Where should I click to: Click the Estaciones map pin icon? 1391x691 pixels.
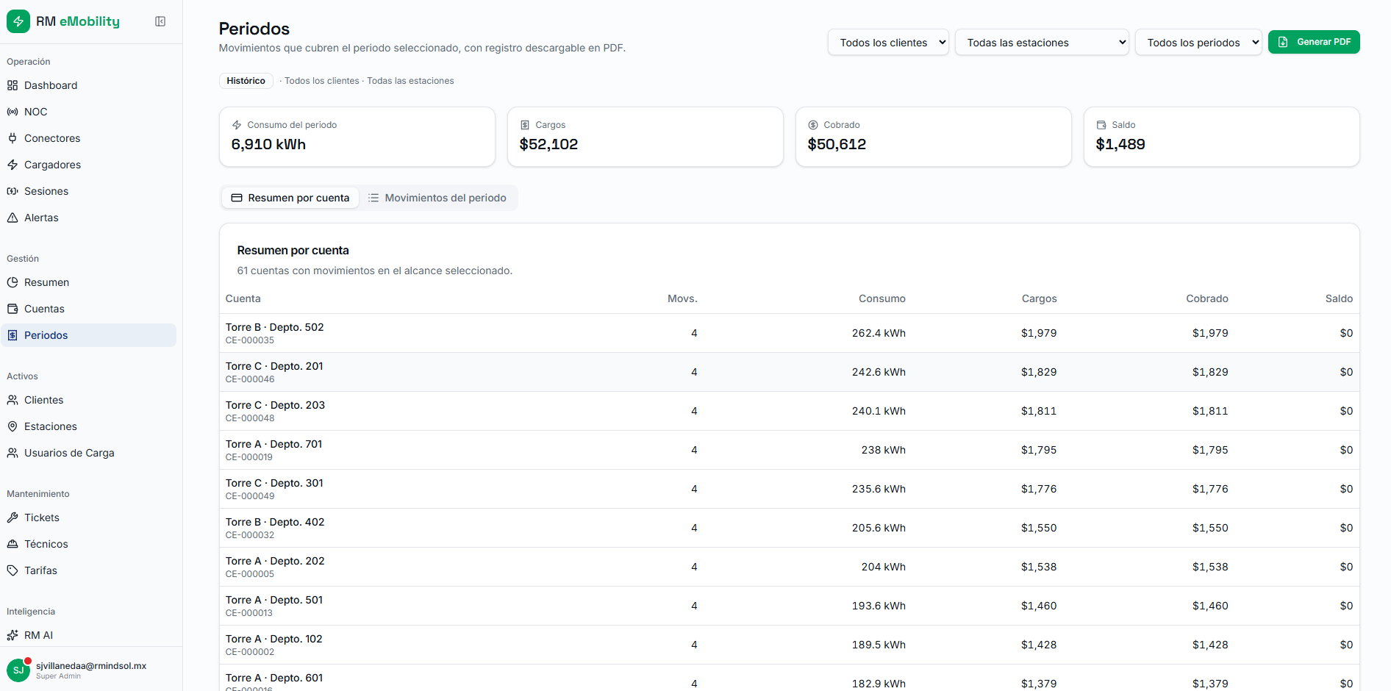12,426
